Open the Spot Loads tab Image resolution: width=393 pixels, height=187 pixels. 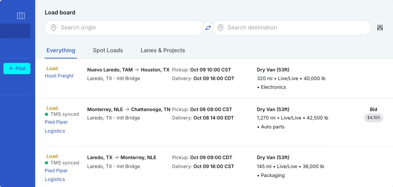pos(108,50)
